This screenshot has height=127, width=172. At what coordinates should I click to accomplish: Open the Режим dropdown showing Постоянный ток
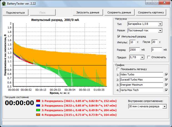click(x=145, y=31)
